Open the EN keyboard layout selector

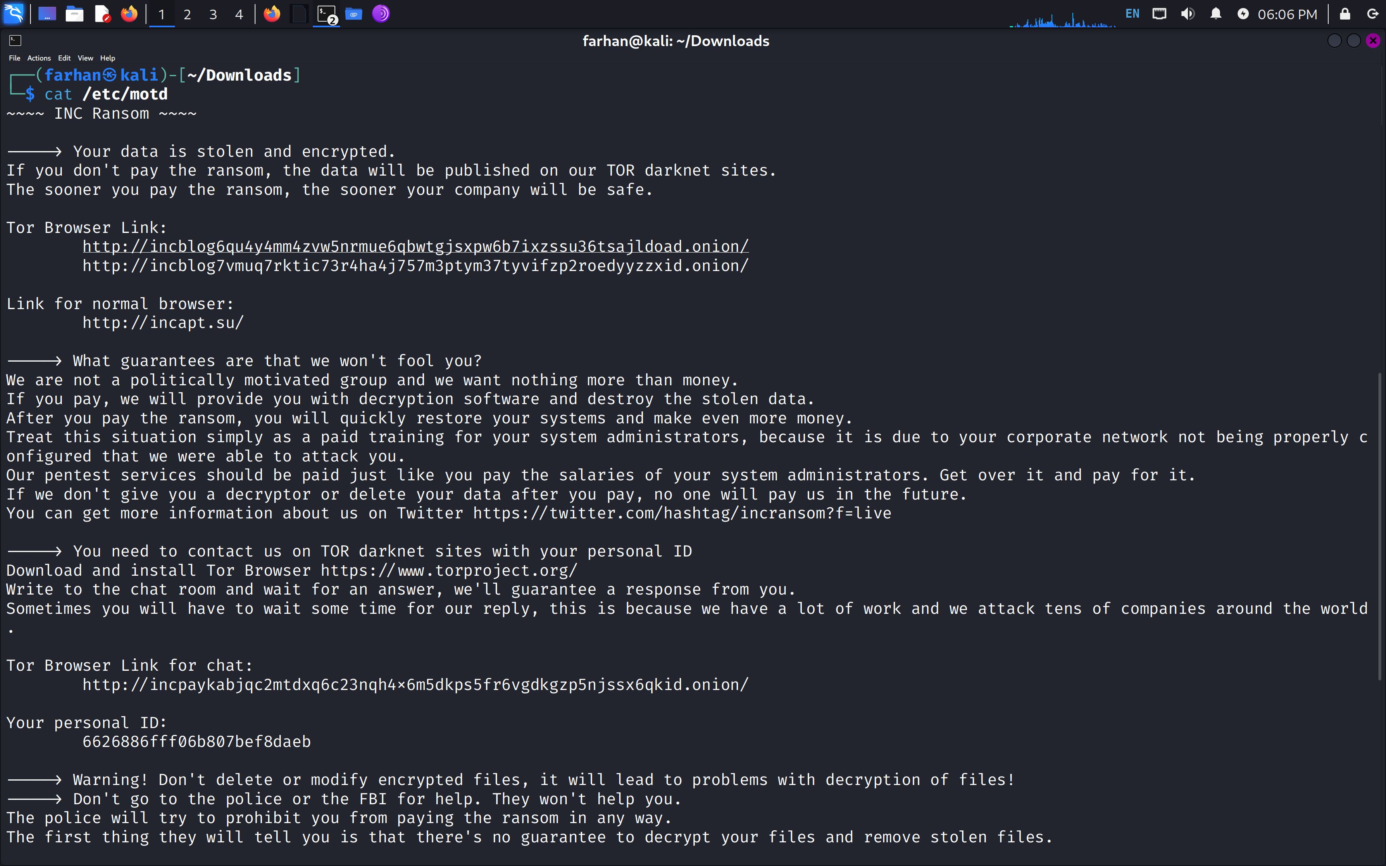[x=1132, y=14]
